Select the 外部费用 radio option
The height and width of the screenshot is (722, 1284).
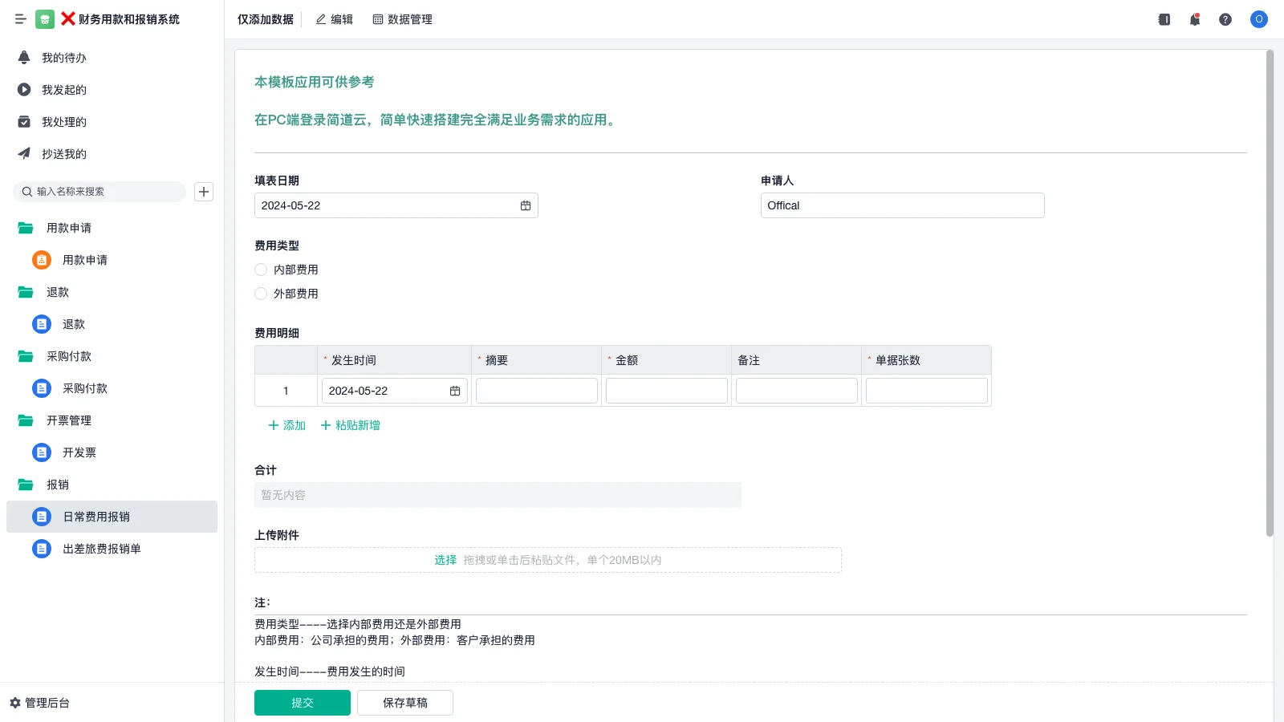pyautogui.click(x=261, y=294)
